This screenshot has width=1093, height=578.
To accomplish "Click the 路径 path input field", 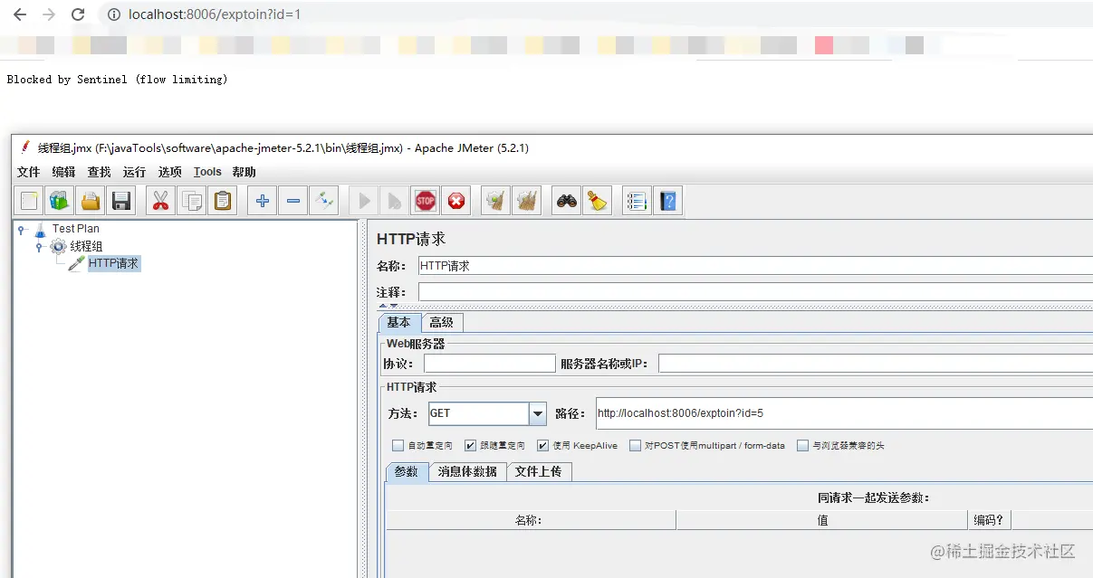I will click(x=844, y=413).
